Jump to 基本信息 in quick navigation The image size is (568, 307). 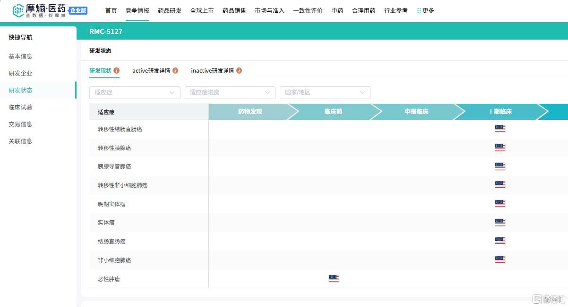[x=20, y=57]
